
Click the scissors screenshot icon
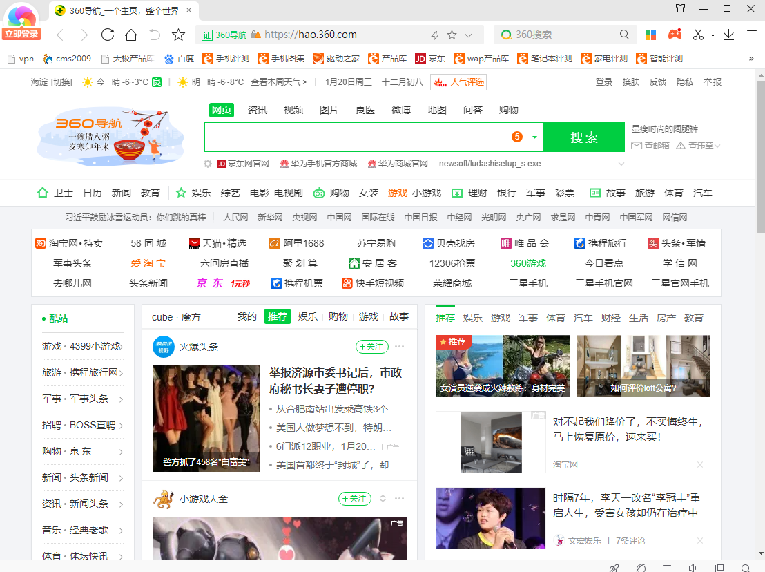[698, 35]
